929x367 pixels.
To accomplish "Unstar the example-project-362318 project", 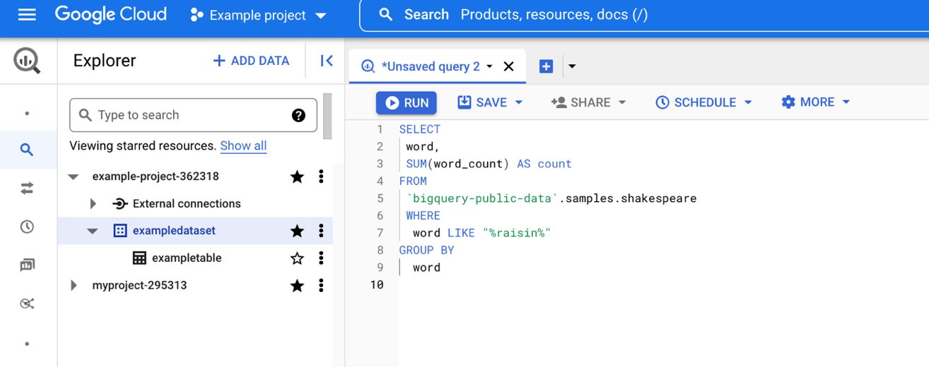I will coord(297,176).
